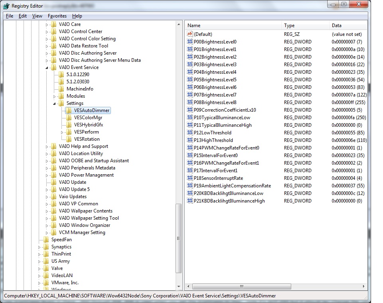383x303 pixels.
Task: Click the P07BrightnessLevel7 DWORD icon
Action: pos(190,94)
